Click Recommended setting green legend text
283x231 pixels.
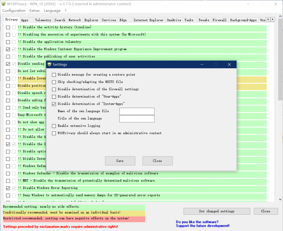(x=41, y=207)
